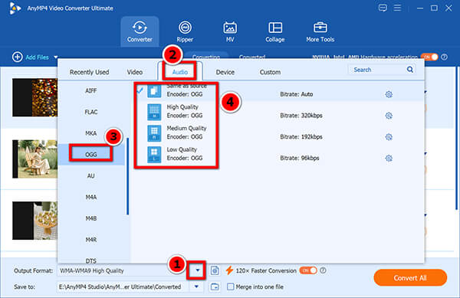The image size is (460, 298).
Task: Click the Same as source profile icon
Action: tap(154, 91)
